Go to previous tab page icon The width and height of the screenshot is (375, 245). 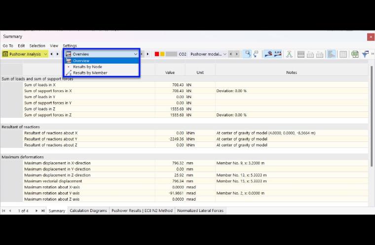coord(10,210)
